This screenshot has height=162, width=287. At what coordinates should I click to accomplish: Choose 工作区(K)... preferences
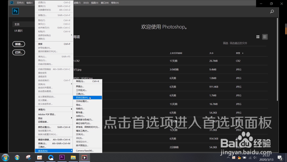point(88,90)
